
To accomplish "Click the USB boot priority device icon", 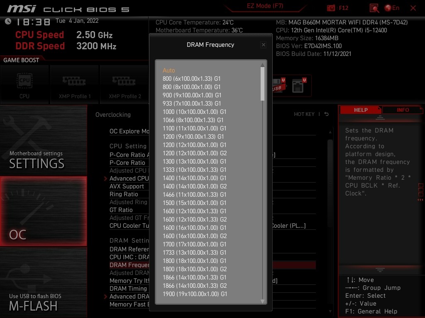I will pos(279,85).
